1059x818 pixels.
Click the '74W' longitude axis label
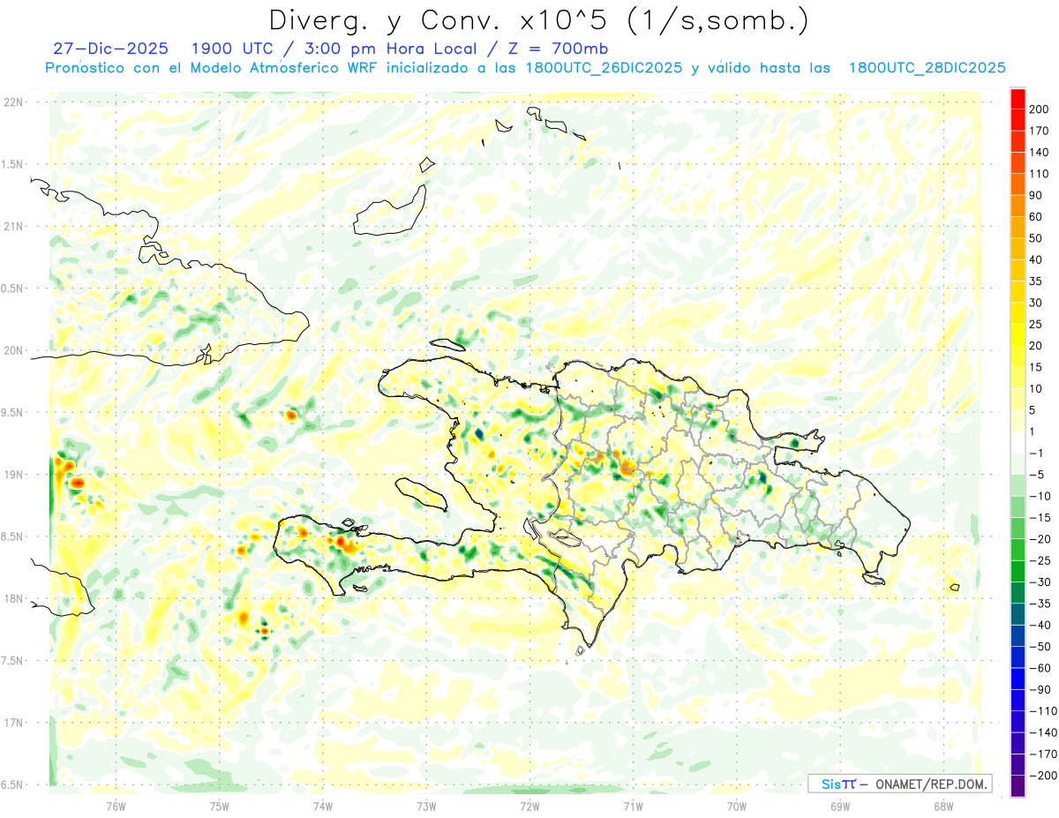pos(323,807)
